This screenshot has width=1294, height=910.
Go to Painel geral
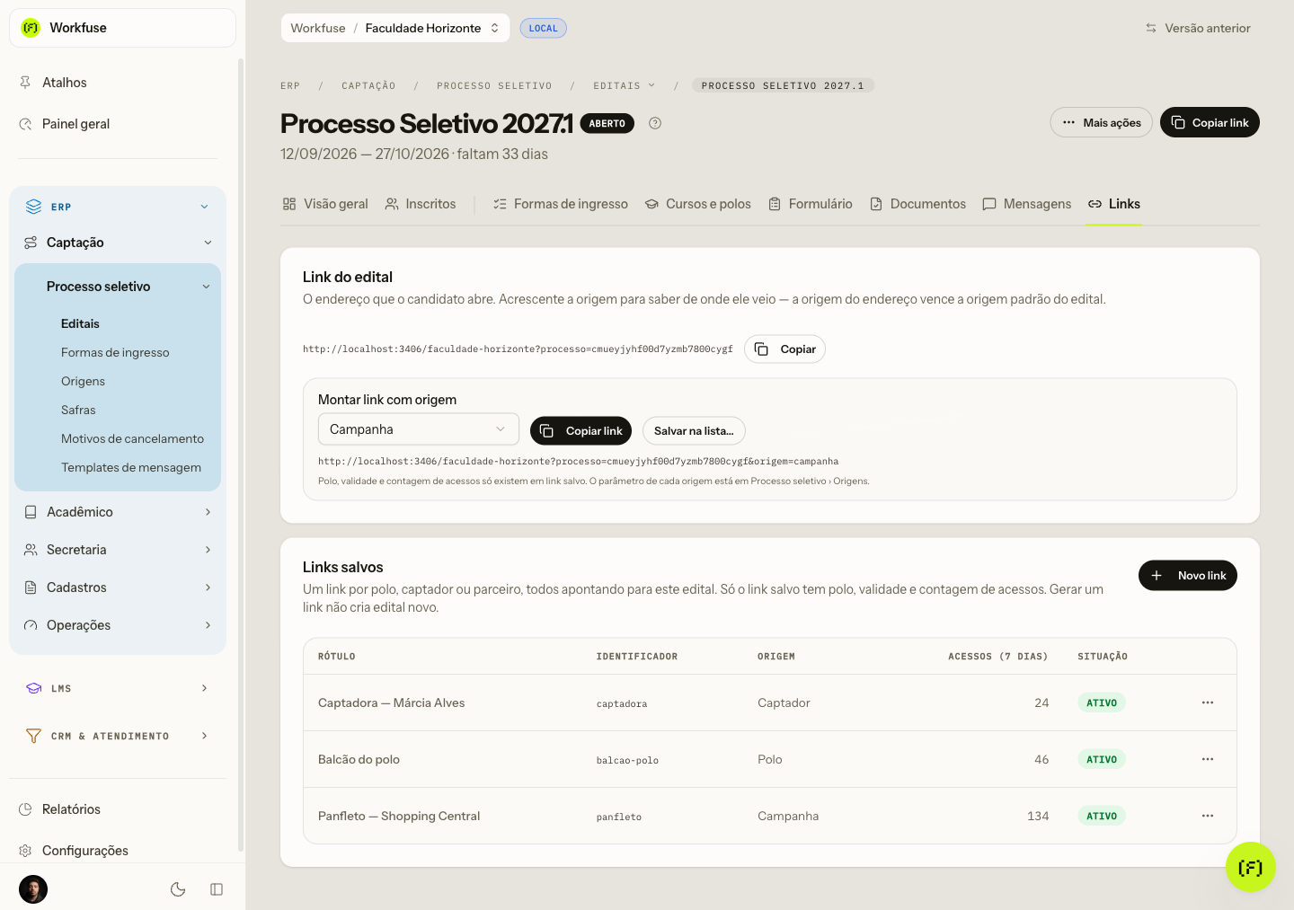[x=118, y=124]
